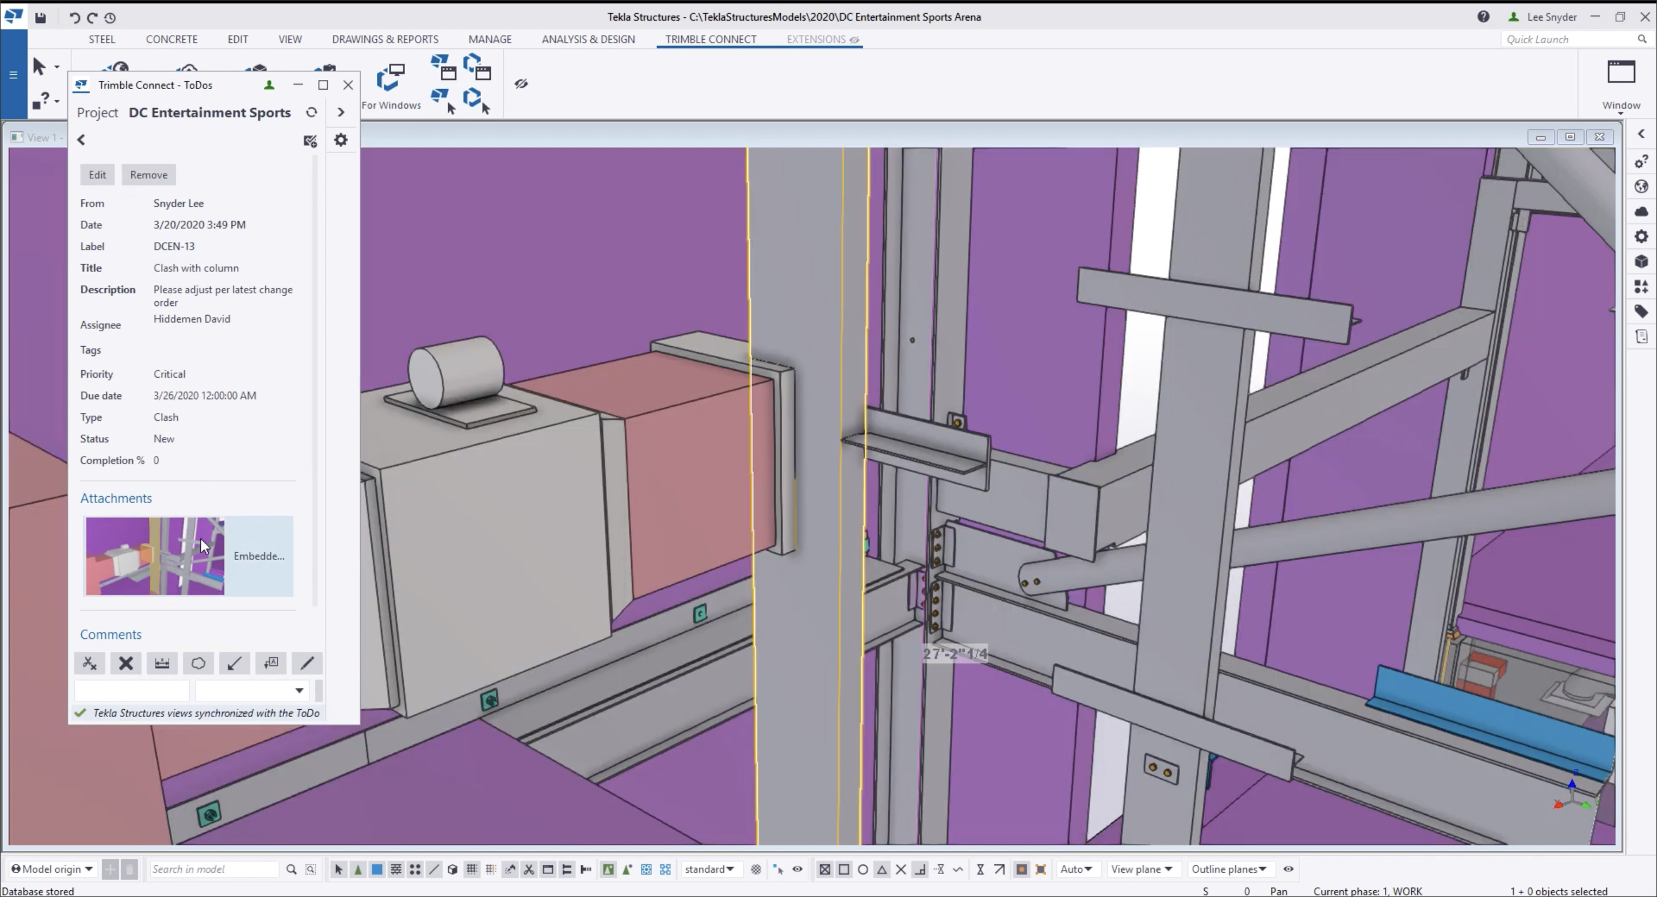1657x897 pixels.
Task: Toggle select parts blue square switch
Action: pos(377,869)
